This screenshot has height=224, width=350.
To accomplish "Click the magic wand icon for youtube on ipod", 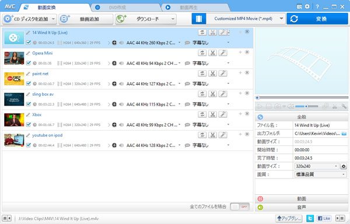I will click(x=223, y=135).
